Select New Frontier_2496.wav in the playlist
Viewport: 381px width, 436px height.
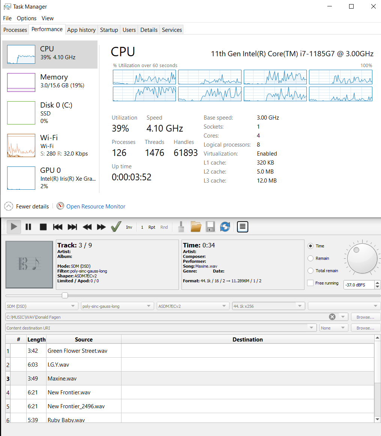(x=190, y=406)
